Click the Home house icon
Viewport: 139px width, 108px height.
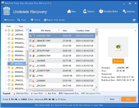point(69,11)
